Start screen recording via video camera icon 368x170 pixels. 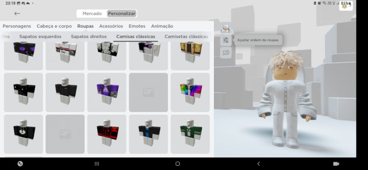coord(336,164)
